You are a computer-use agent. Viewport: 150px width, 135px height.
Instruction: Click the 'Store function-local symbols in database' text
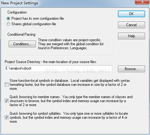(39, 81)
